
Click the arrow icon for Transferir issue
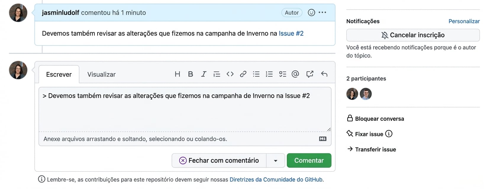click(x=350, y=149)
